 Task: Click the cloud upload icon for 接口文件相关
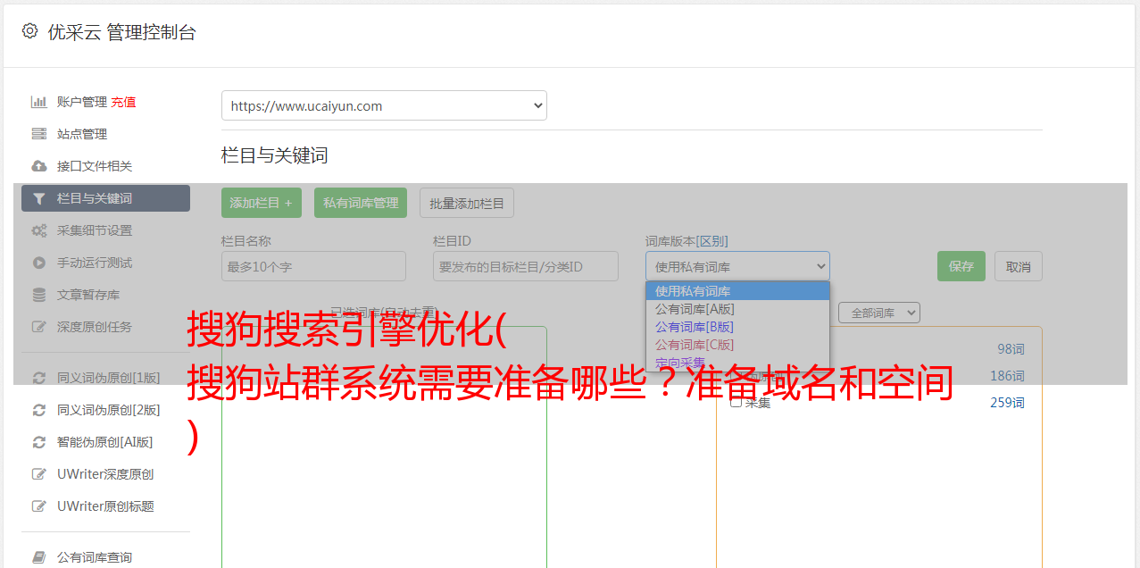39,166
